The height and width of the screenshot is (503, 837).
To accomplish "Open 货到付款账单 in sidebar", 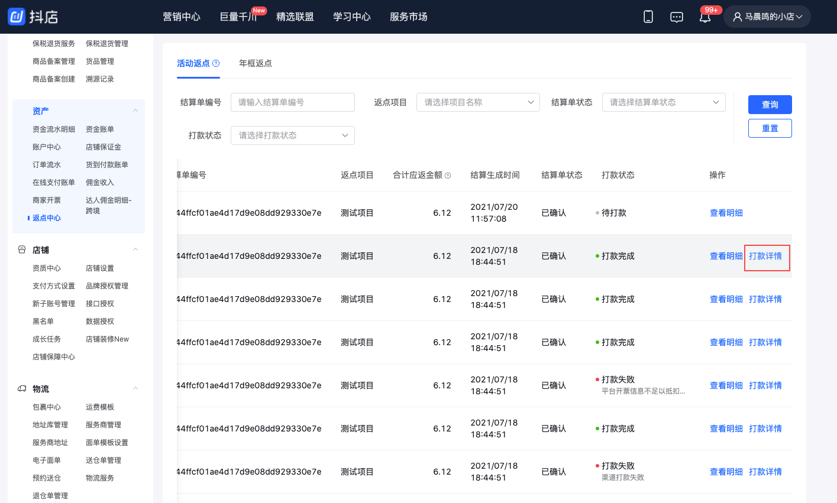I will pos(107,165).
